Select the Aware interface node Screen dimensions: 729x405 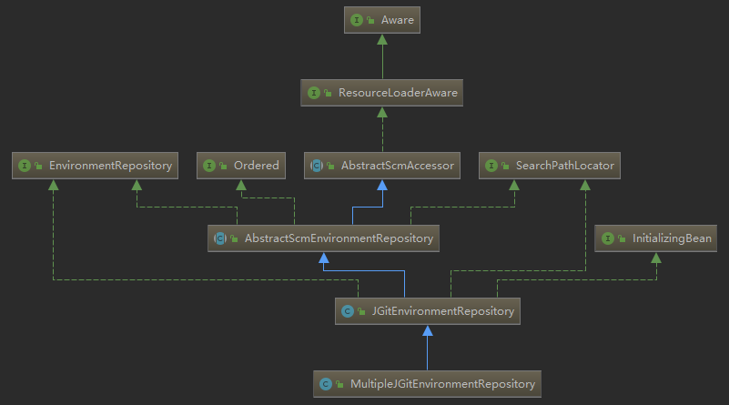click(382, 20)
